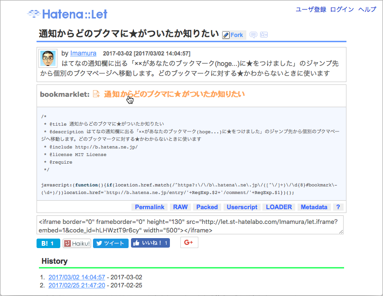The width and height of the screenshot is (383, 296).
Task: Open the comment bubble icon
Action: 253,35
